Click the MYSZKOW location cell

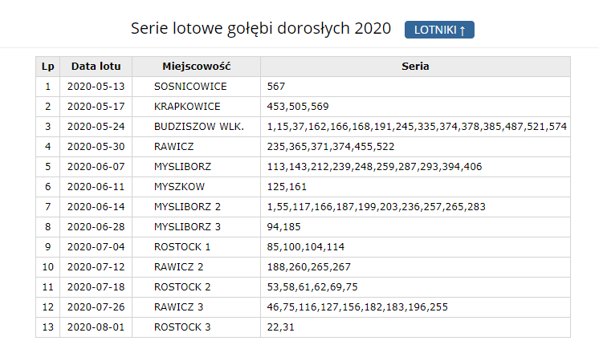coord(179,187)
